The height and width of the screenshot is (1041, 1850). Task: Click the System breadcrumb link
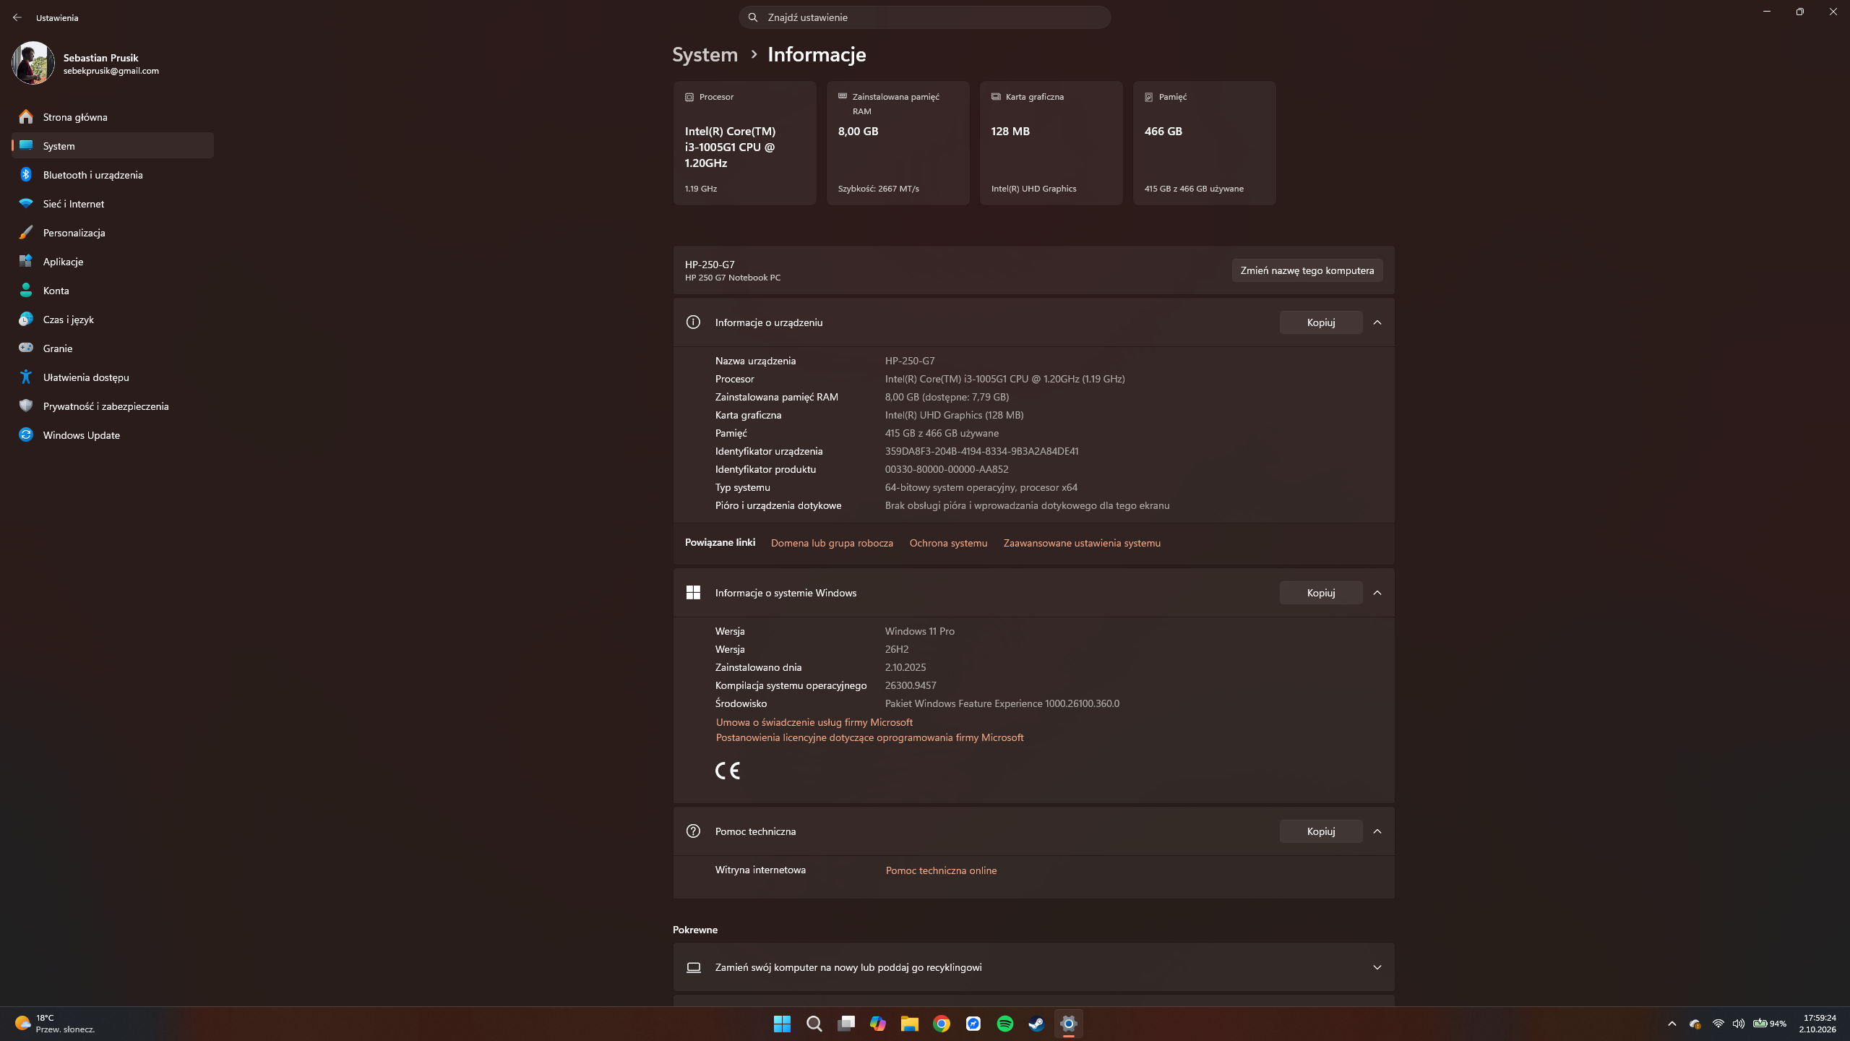pyautogui.click(x=705, y=54)
